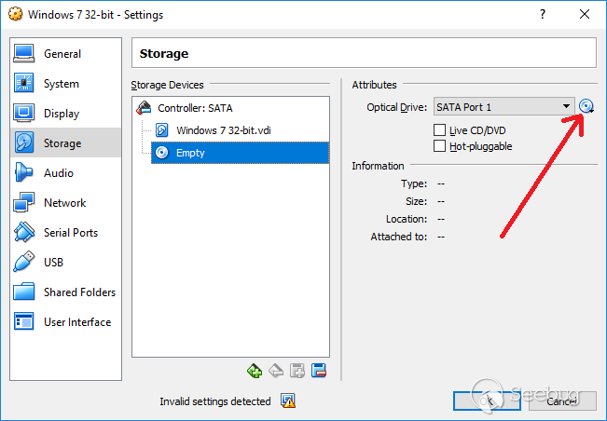The height and width of the screenshot is (421, 607).
Task: Add a new storage controller
Action: click(x=255, y=371)
